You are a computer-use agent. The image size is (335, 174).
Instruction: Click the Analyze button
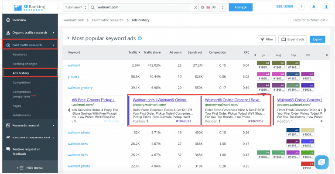241,7
